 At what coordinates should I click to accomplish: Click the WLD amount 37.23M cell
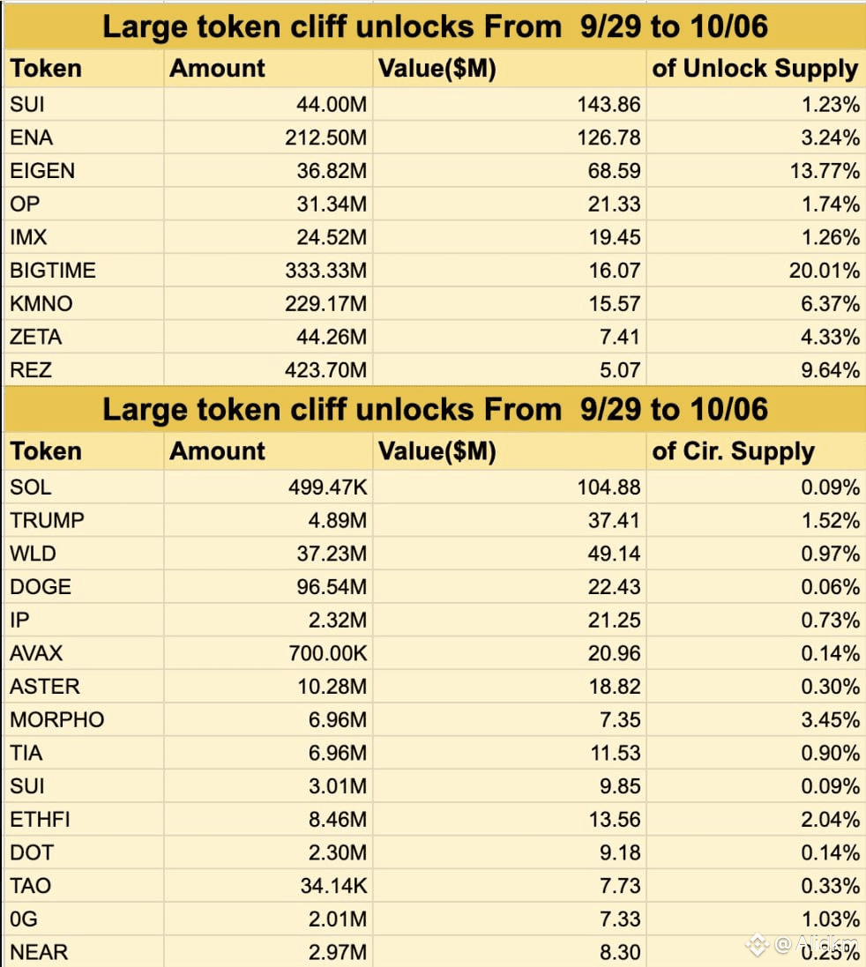[x=268, y=554]
